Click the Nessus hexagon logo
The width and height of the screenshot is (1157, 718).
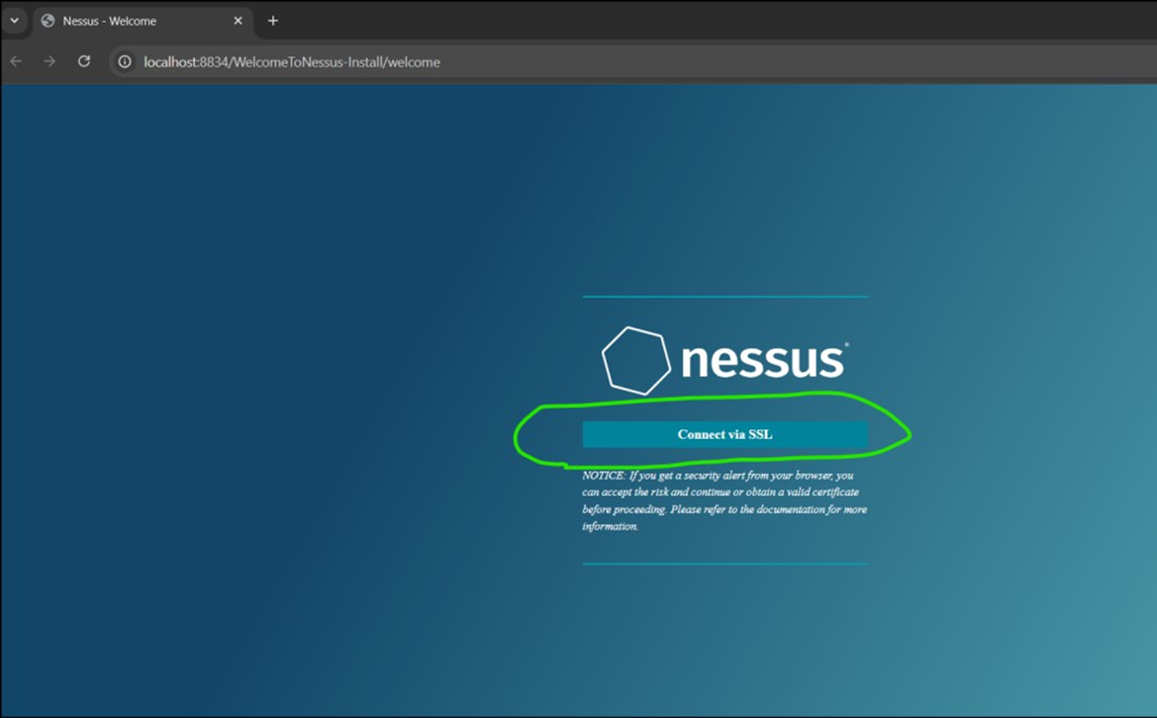(x=636, y=360)
